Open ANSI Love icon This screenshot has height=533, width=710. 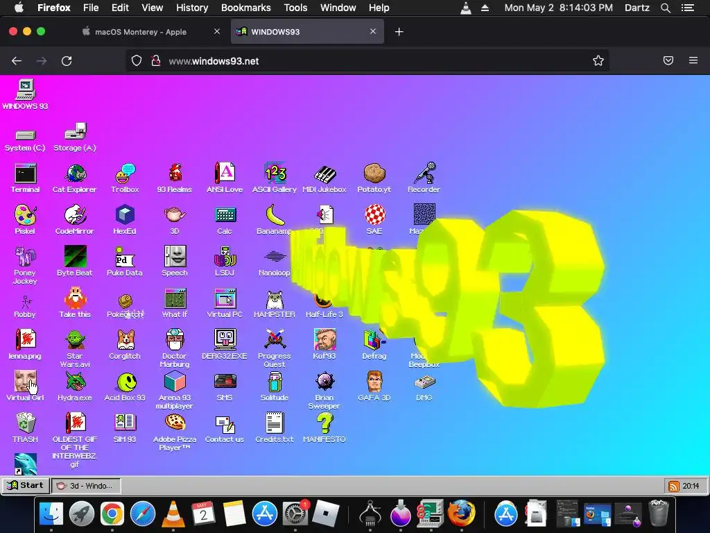click(x=225, y=173)
